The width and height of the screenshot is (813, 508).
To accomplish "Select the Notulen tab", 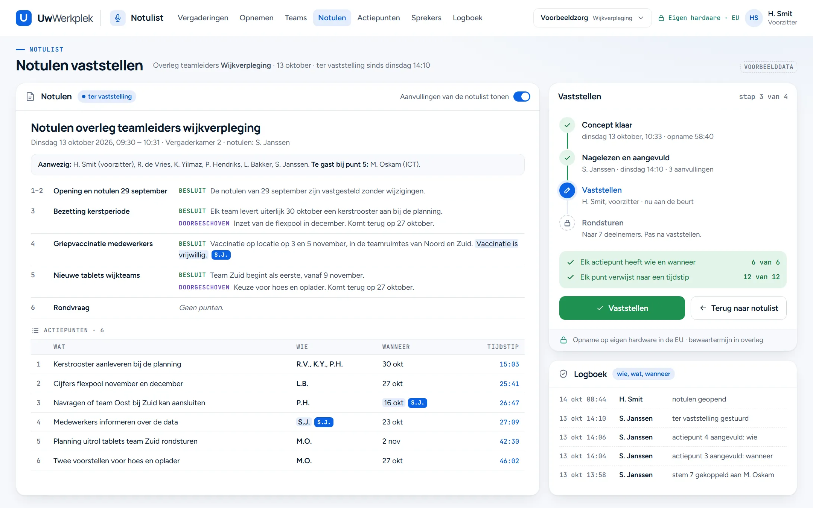I will [x=332, y=18].
